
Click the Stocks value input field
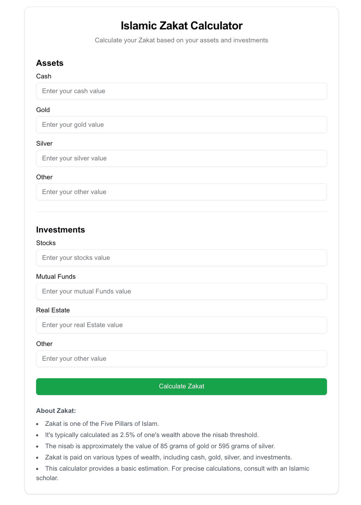[x=181, y=258]
